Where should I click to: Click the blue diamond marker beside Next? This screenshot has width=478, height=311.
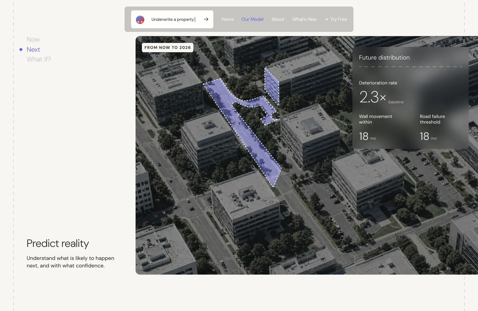(x=21, y=49)
